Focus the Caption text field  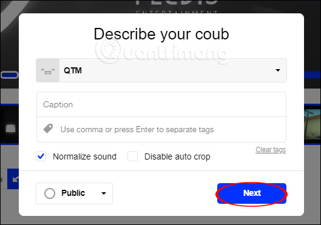click(x=161, y=104)
